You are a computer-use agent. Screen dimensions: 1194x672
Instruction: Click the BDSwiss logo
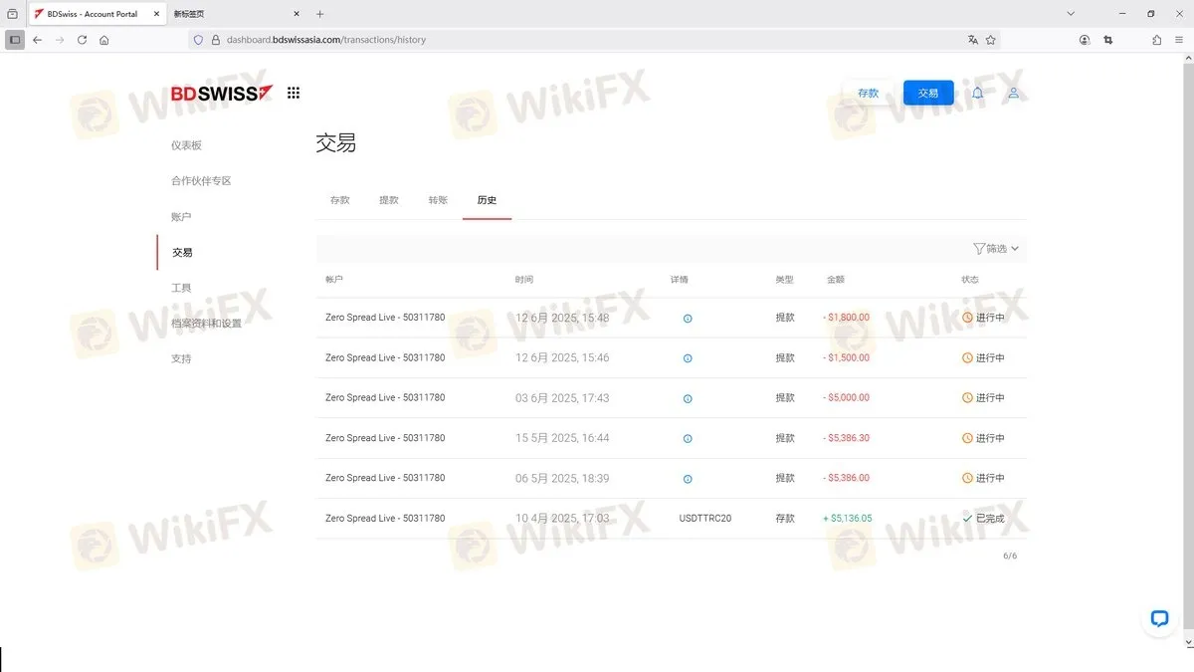tap(221, 93)
